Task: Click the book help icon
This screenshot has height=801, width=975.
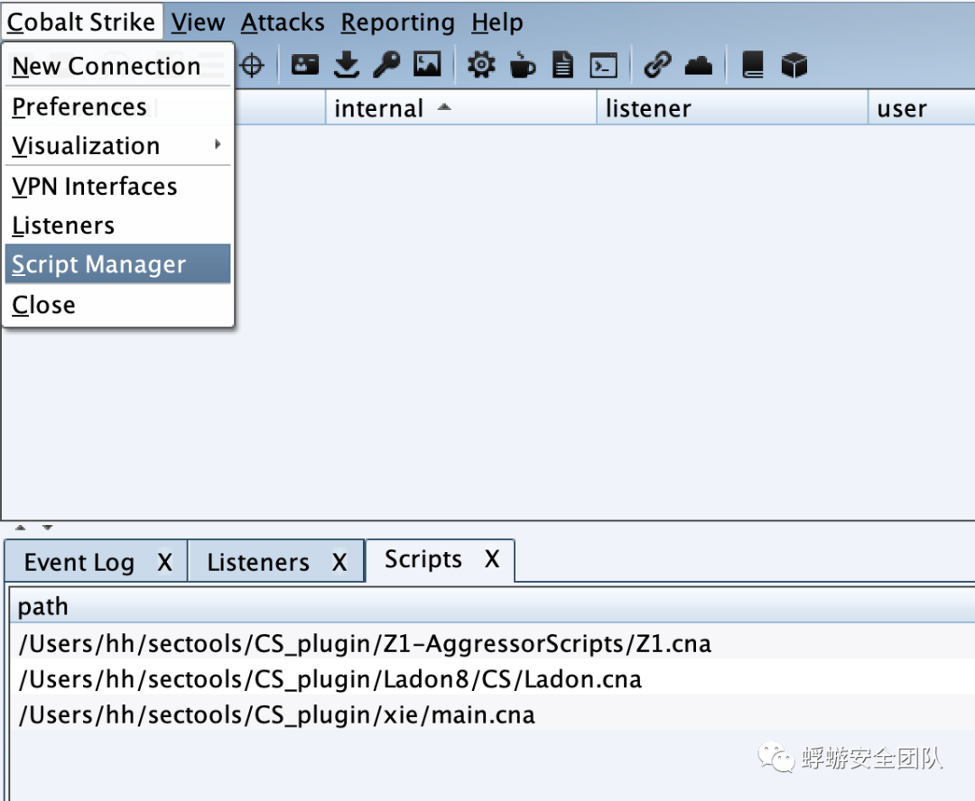Action: [752, 65]
